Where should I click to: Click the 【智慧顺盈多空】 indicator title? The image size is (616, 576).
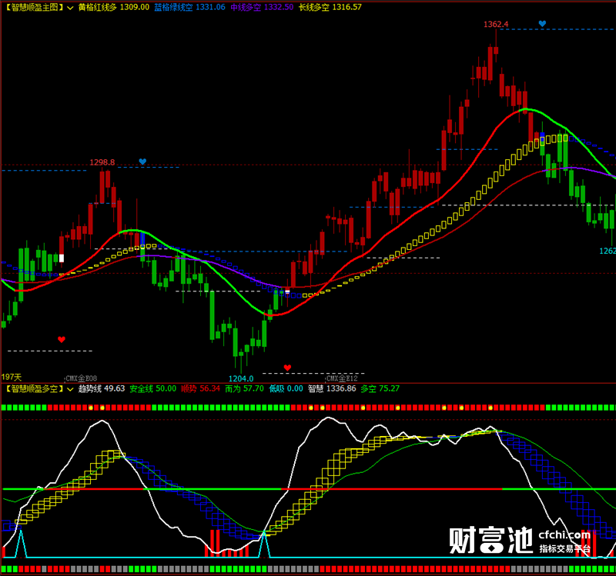coord(34,389)
